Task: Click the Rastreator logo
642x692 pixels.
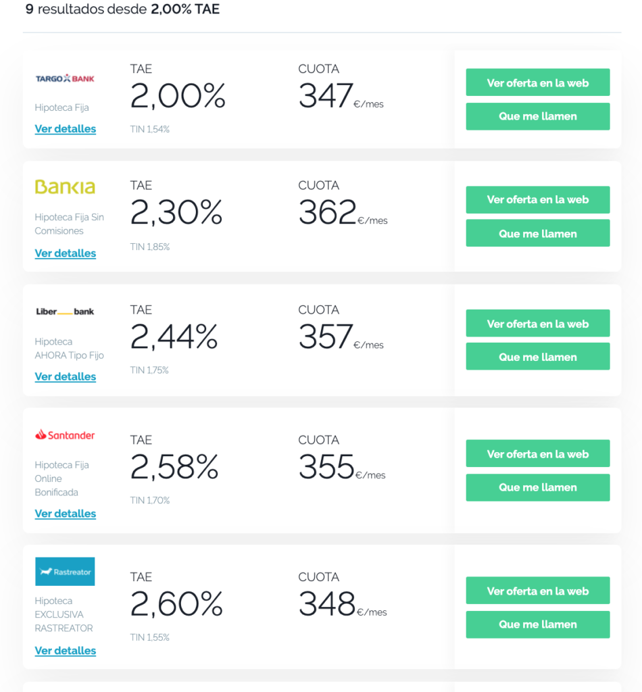Action: 65,572
